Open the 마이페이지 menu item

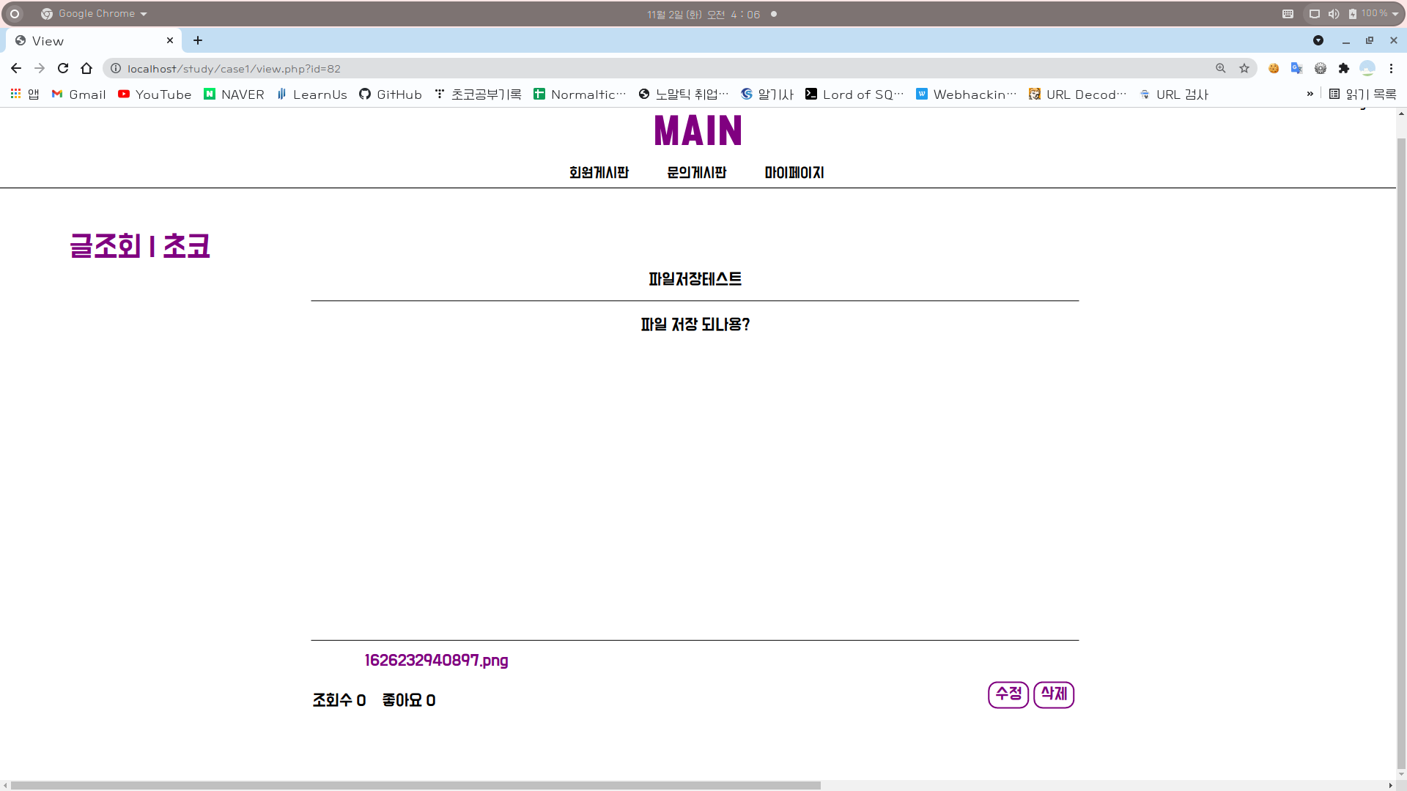(794, 173)
